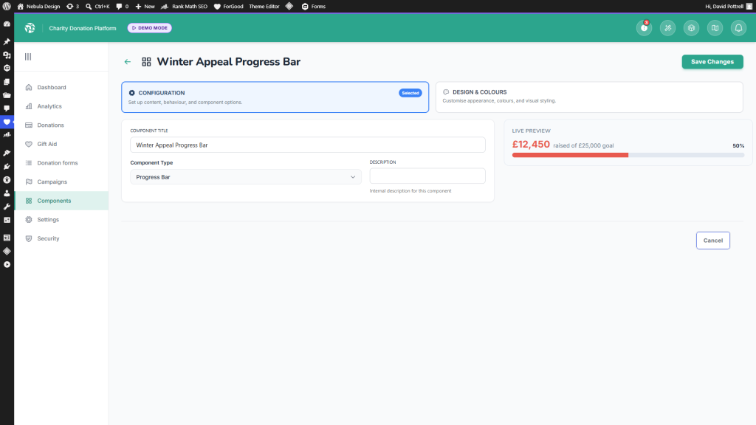Click the Save Changes button
This screenshot has width=756, height=425.
tap(712, 62)
